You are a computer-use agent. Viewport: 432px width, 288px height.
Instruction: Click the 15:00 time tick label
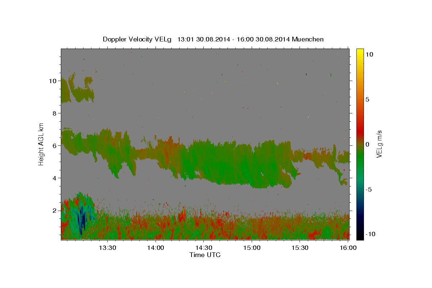click(252, 248)
